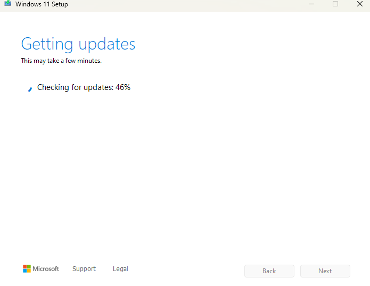Click the Back button

click(x=269, y=271)
